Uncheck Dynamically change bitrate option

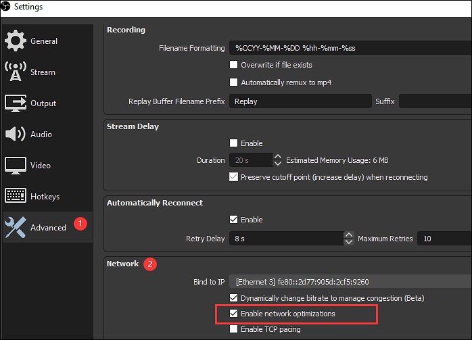(234, 298)
